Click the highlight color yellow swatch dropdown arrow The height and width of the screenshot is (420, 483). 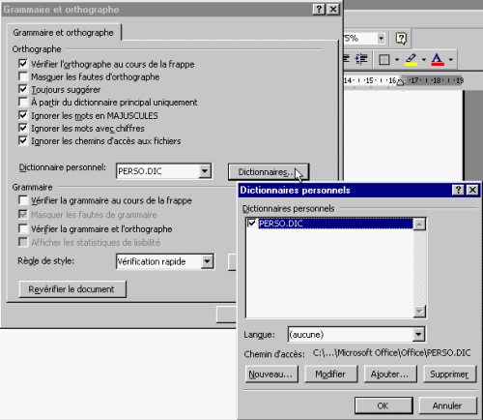click(x=424, y=59)
